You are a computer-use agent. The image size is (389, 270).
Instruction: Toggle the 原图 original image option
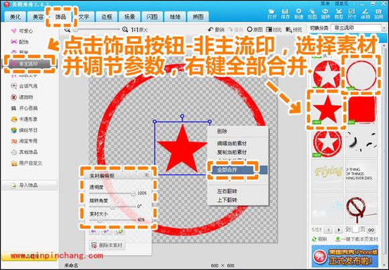pos(255,29)
